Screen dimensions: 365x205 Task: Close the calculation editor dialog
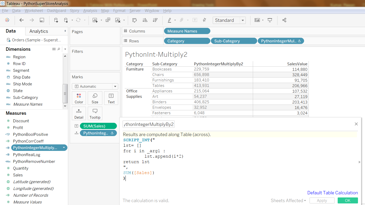point(356,124)
